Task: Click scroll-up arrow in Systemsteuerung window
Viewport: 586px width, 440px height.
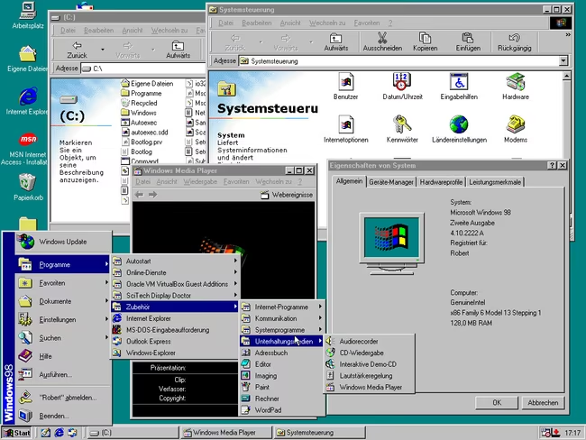Action: (566, 76)
